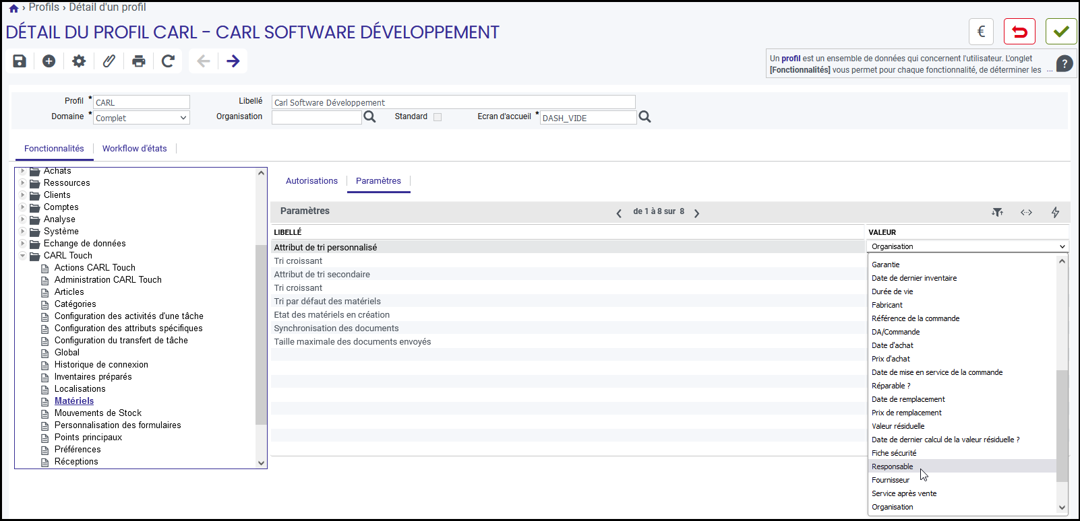The image size is (1080, 521).
Task: Expand the Ressources folder in tree
Action: click(x=23, y=183)
